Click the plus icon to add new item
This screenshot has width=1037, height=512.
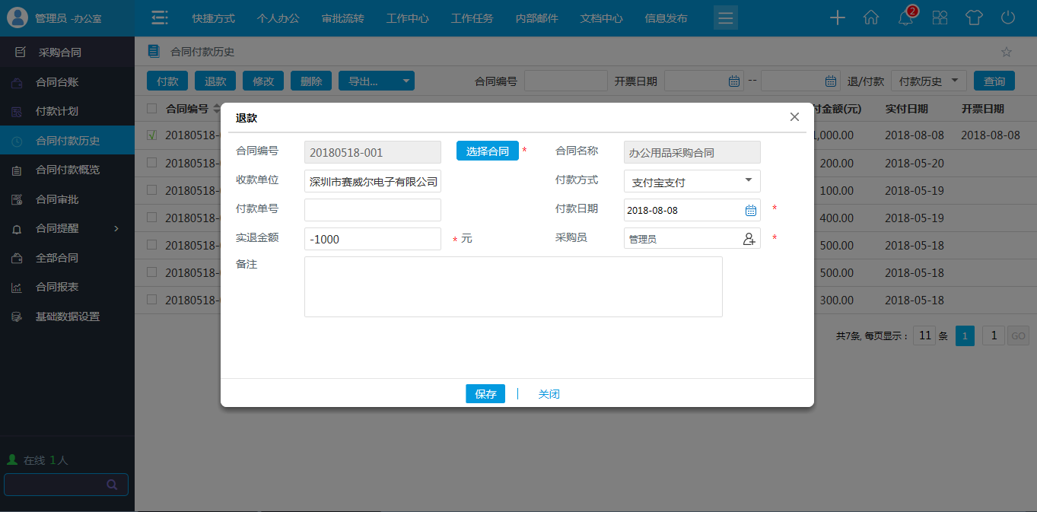(x=837, y=16)
